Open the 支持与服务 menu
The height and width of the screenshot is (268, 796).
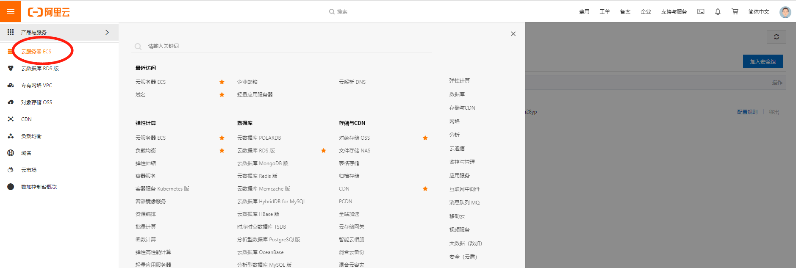pos(674,12)
